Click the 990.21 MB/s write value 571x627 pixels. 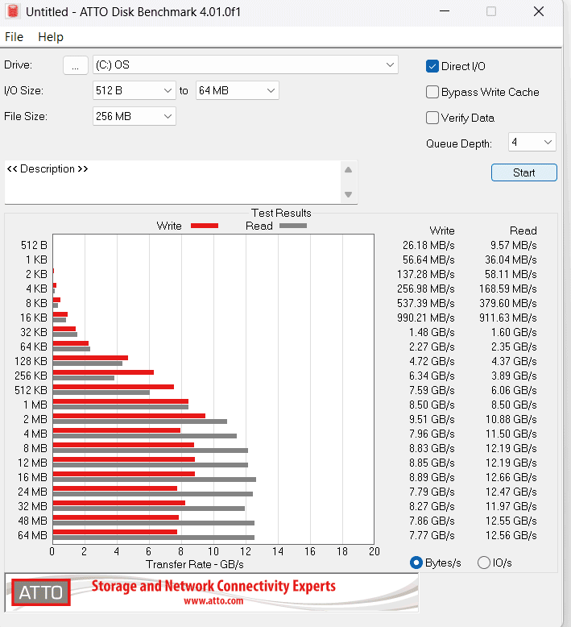[426, 318]
